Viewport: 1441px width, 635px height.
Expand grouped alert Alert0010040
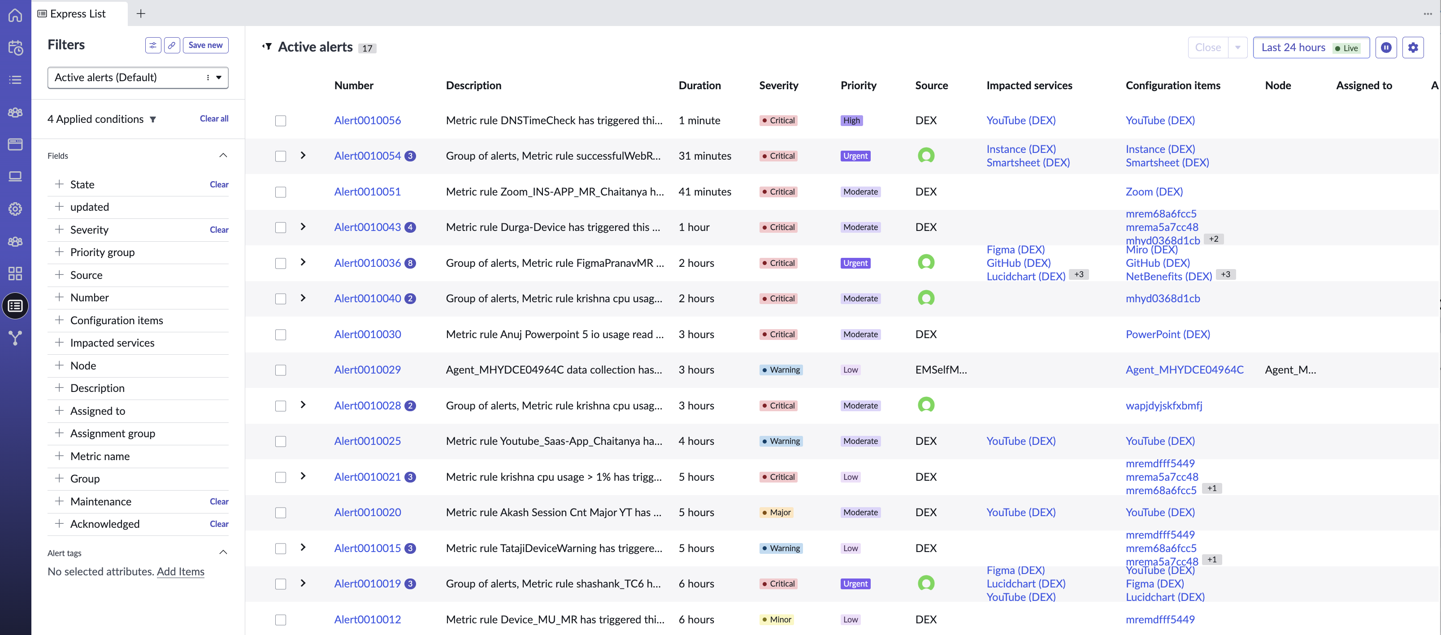coord(303,298)
